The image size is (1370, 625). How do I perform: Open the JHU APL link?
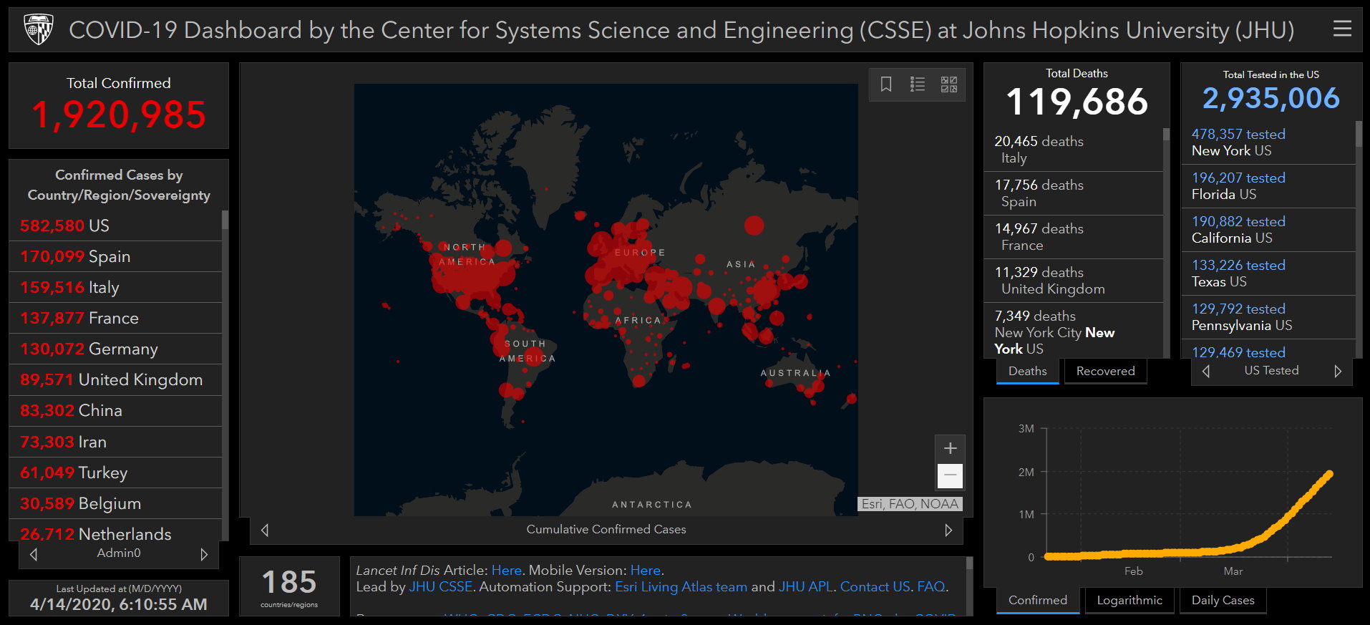(x=805, y=586)
